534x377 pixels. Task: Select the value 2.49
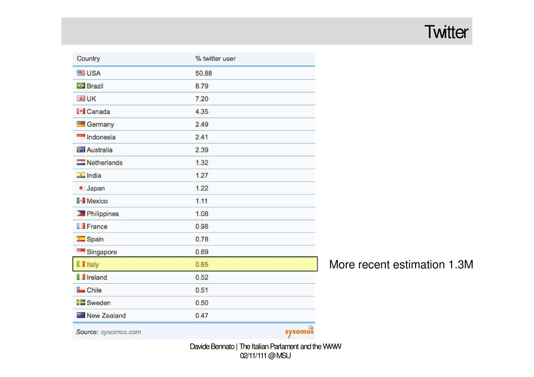[x=202, y=124]
